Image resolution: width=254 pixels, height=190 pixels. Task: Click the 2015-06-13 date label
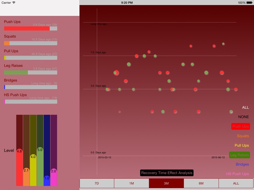(x=218, y=157)
